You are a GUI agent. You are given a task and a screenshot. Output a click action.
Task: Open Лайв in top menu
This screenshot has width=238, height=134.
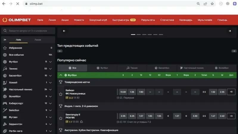coord(40,20)
